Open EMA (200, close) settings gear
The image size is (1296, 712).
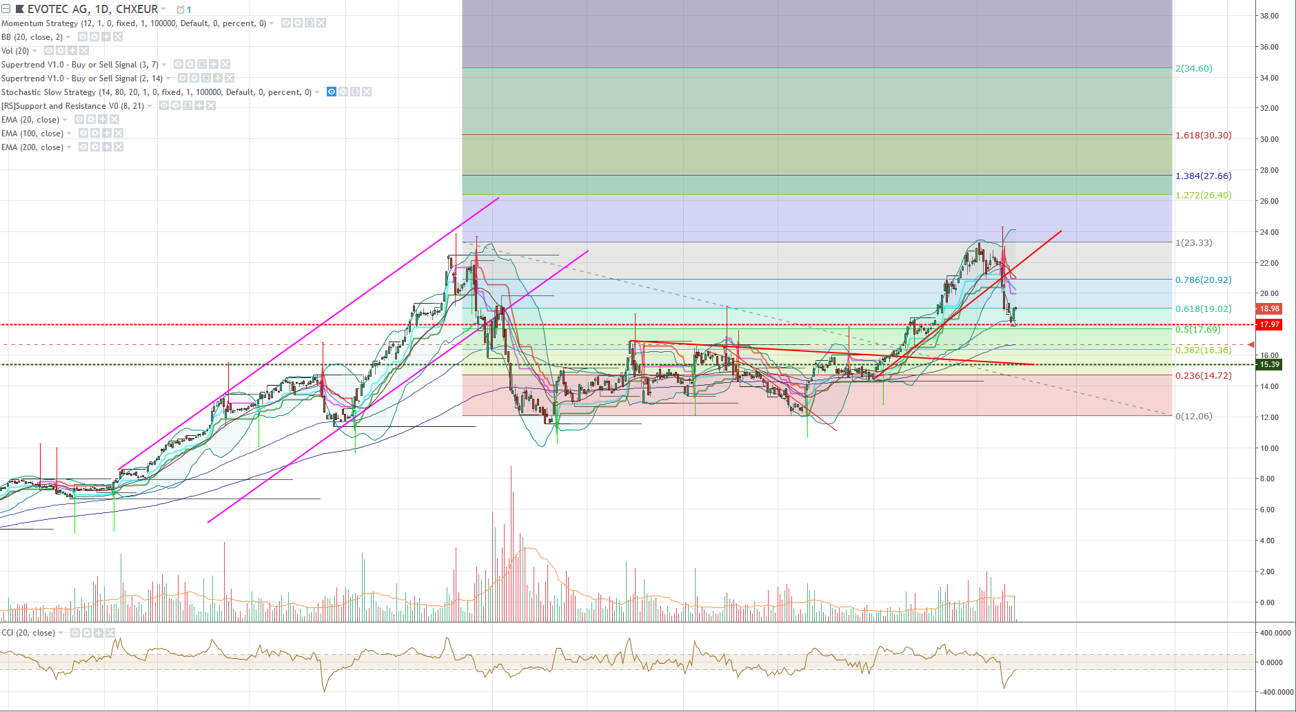[x=94, y=147]
